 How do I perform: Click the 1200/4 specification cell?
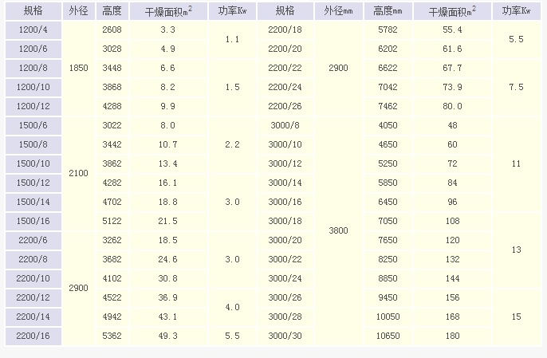(32, 29)
